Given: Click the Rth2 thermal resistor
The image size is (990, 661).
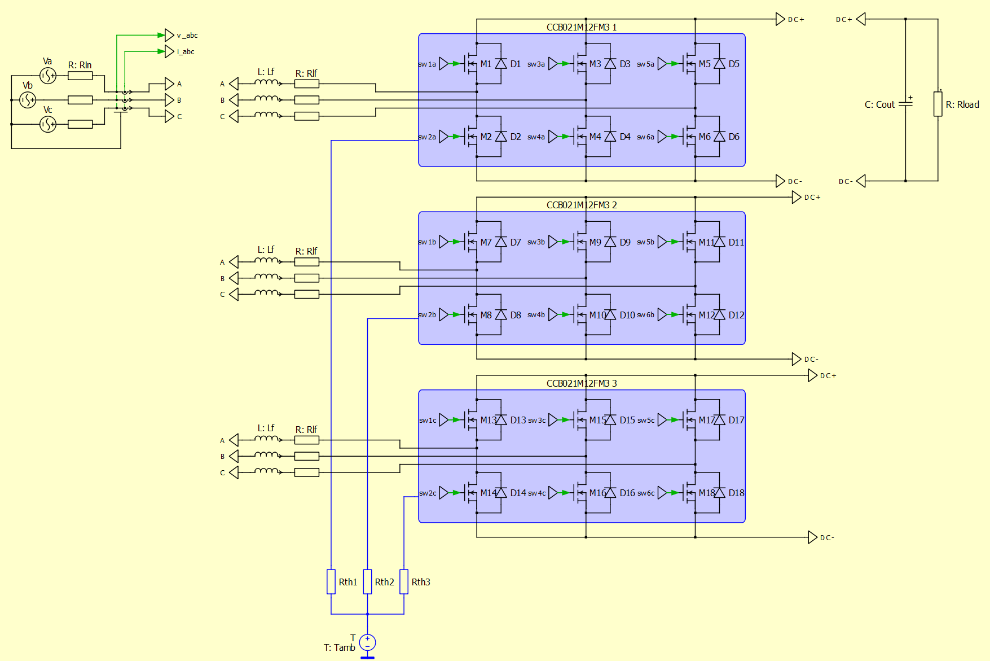Looking at the screenshot, I should coord(367,581).
